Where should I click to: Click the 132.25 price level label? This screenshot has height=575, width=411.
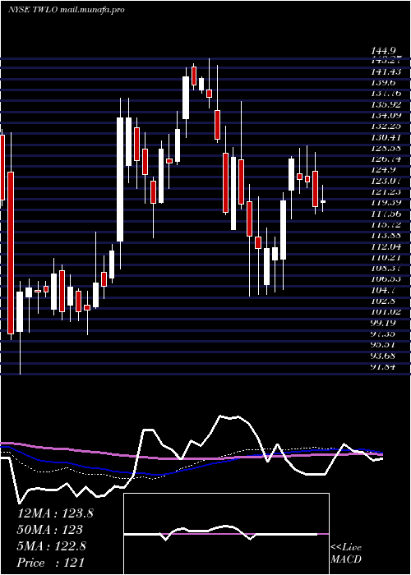click(x=386, y=126)
